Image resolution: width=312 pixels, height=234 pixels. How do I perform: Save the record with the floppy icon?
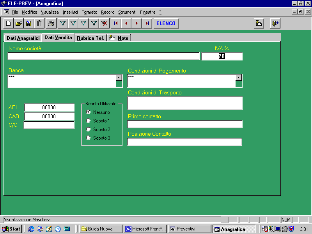point(28,23)
